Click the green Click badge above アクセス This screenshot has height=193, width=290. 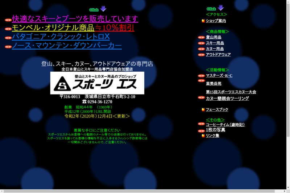click(211, 9)
